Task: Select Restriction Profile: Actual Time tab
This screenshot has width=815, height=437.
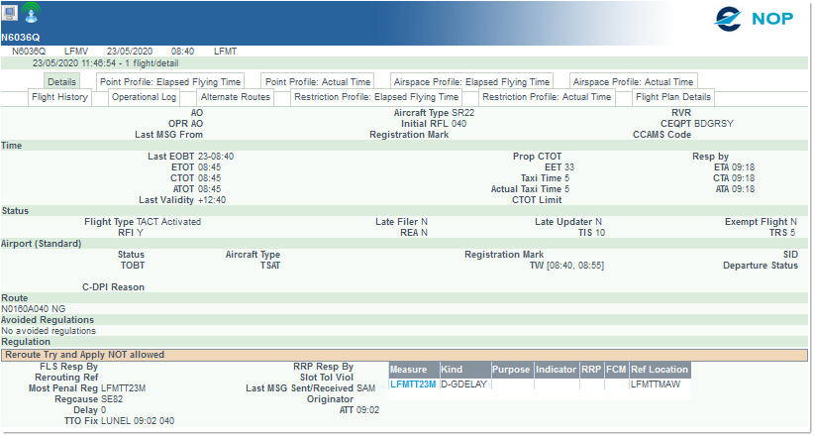Action: coord(547,97)
